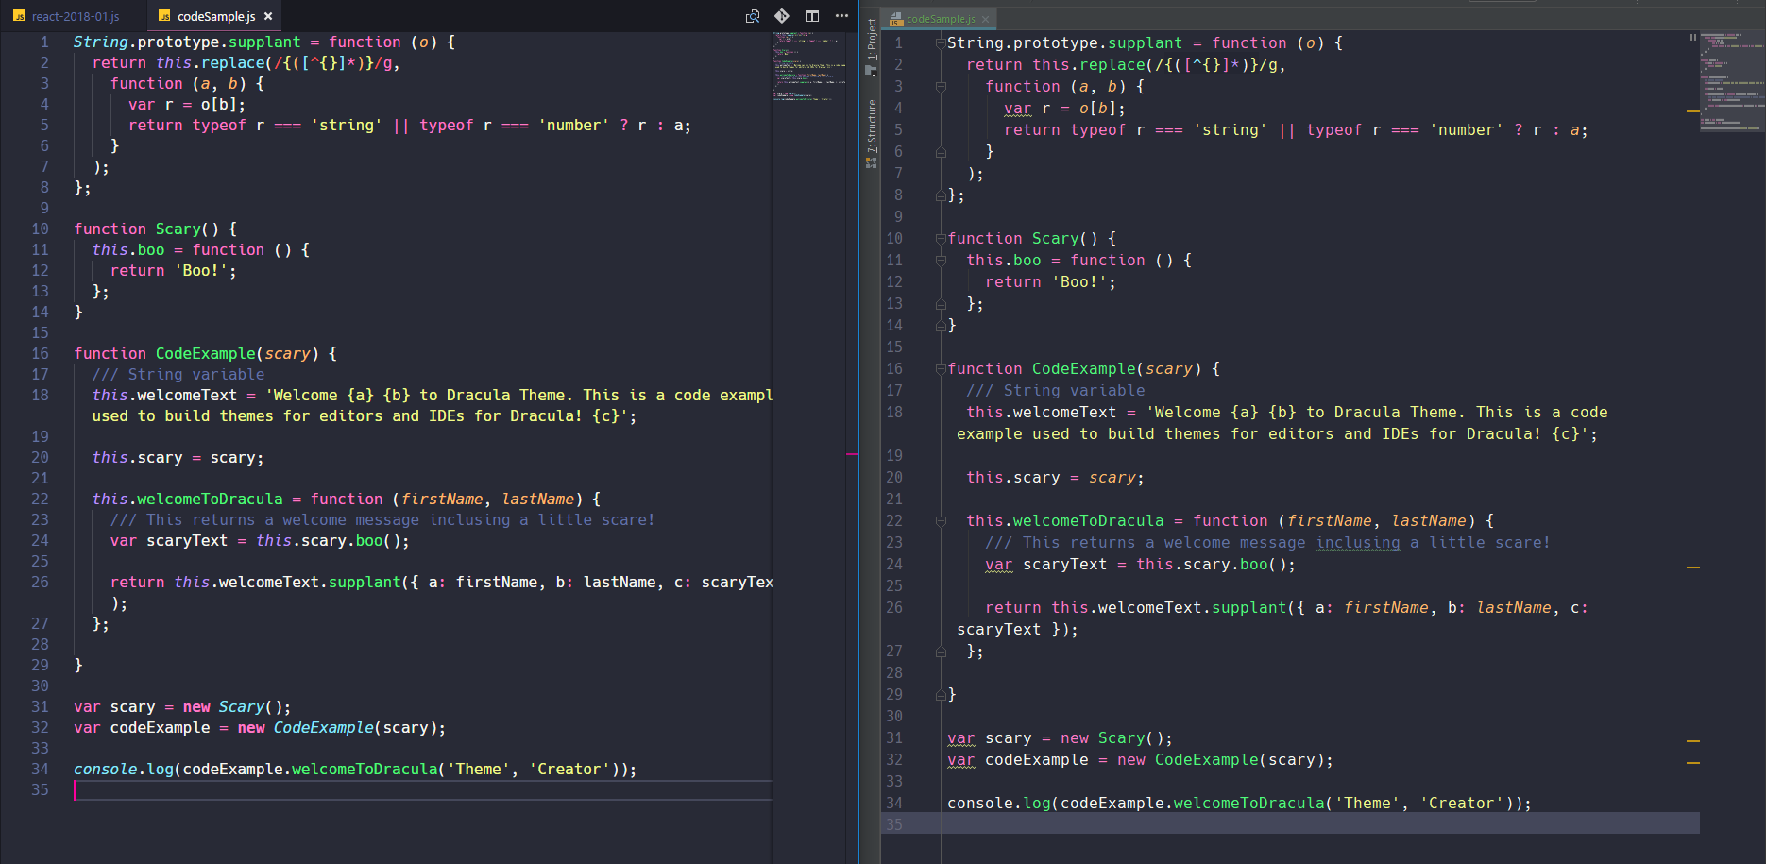Click the 'number' string on WebStorm line 5
Screen dimensions: 1766x864
pos(1467,130)
